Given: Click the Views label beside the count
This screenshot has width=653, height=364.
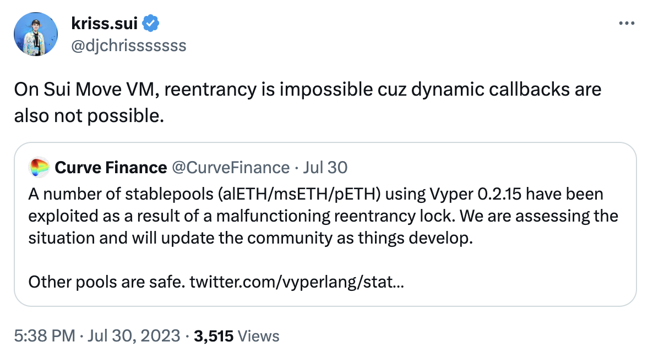Looking at the screenshot, I should (x=259, y=336).
